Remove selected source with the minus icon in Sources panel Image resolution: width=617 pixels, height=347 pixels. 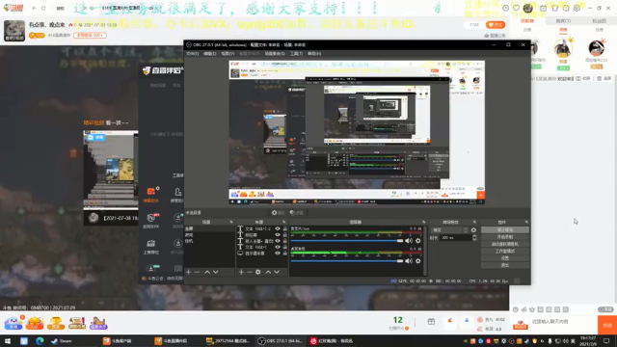coord(250,272)
